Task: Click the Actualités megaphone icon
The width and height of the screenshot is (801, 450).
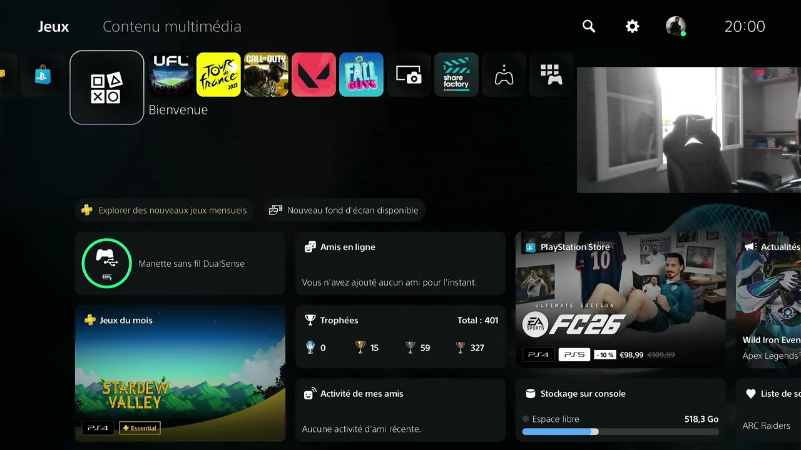Action: 750,247
